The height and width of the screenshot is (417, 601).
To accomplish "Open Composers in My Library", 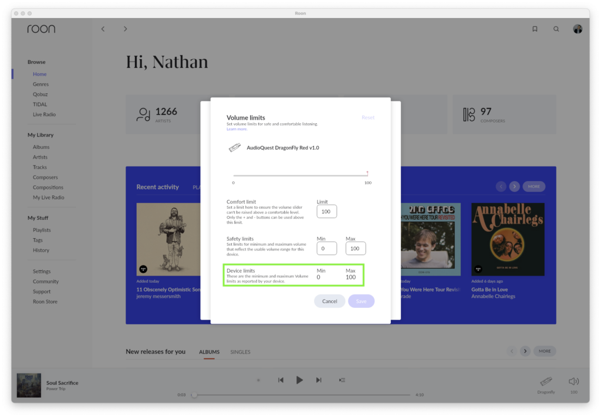I will pos(45,177).
